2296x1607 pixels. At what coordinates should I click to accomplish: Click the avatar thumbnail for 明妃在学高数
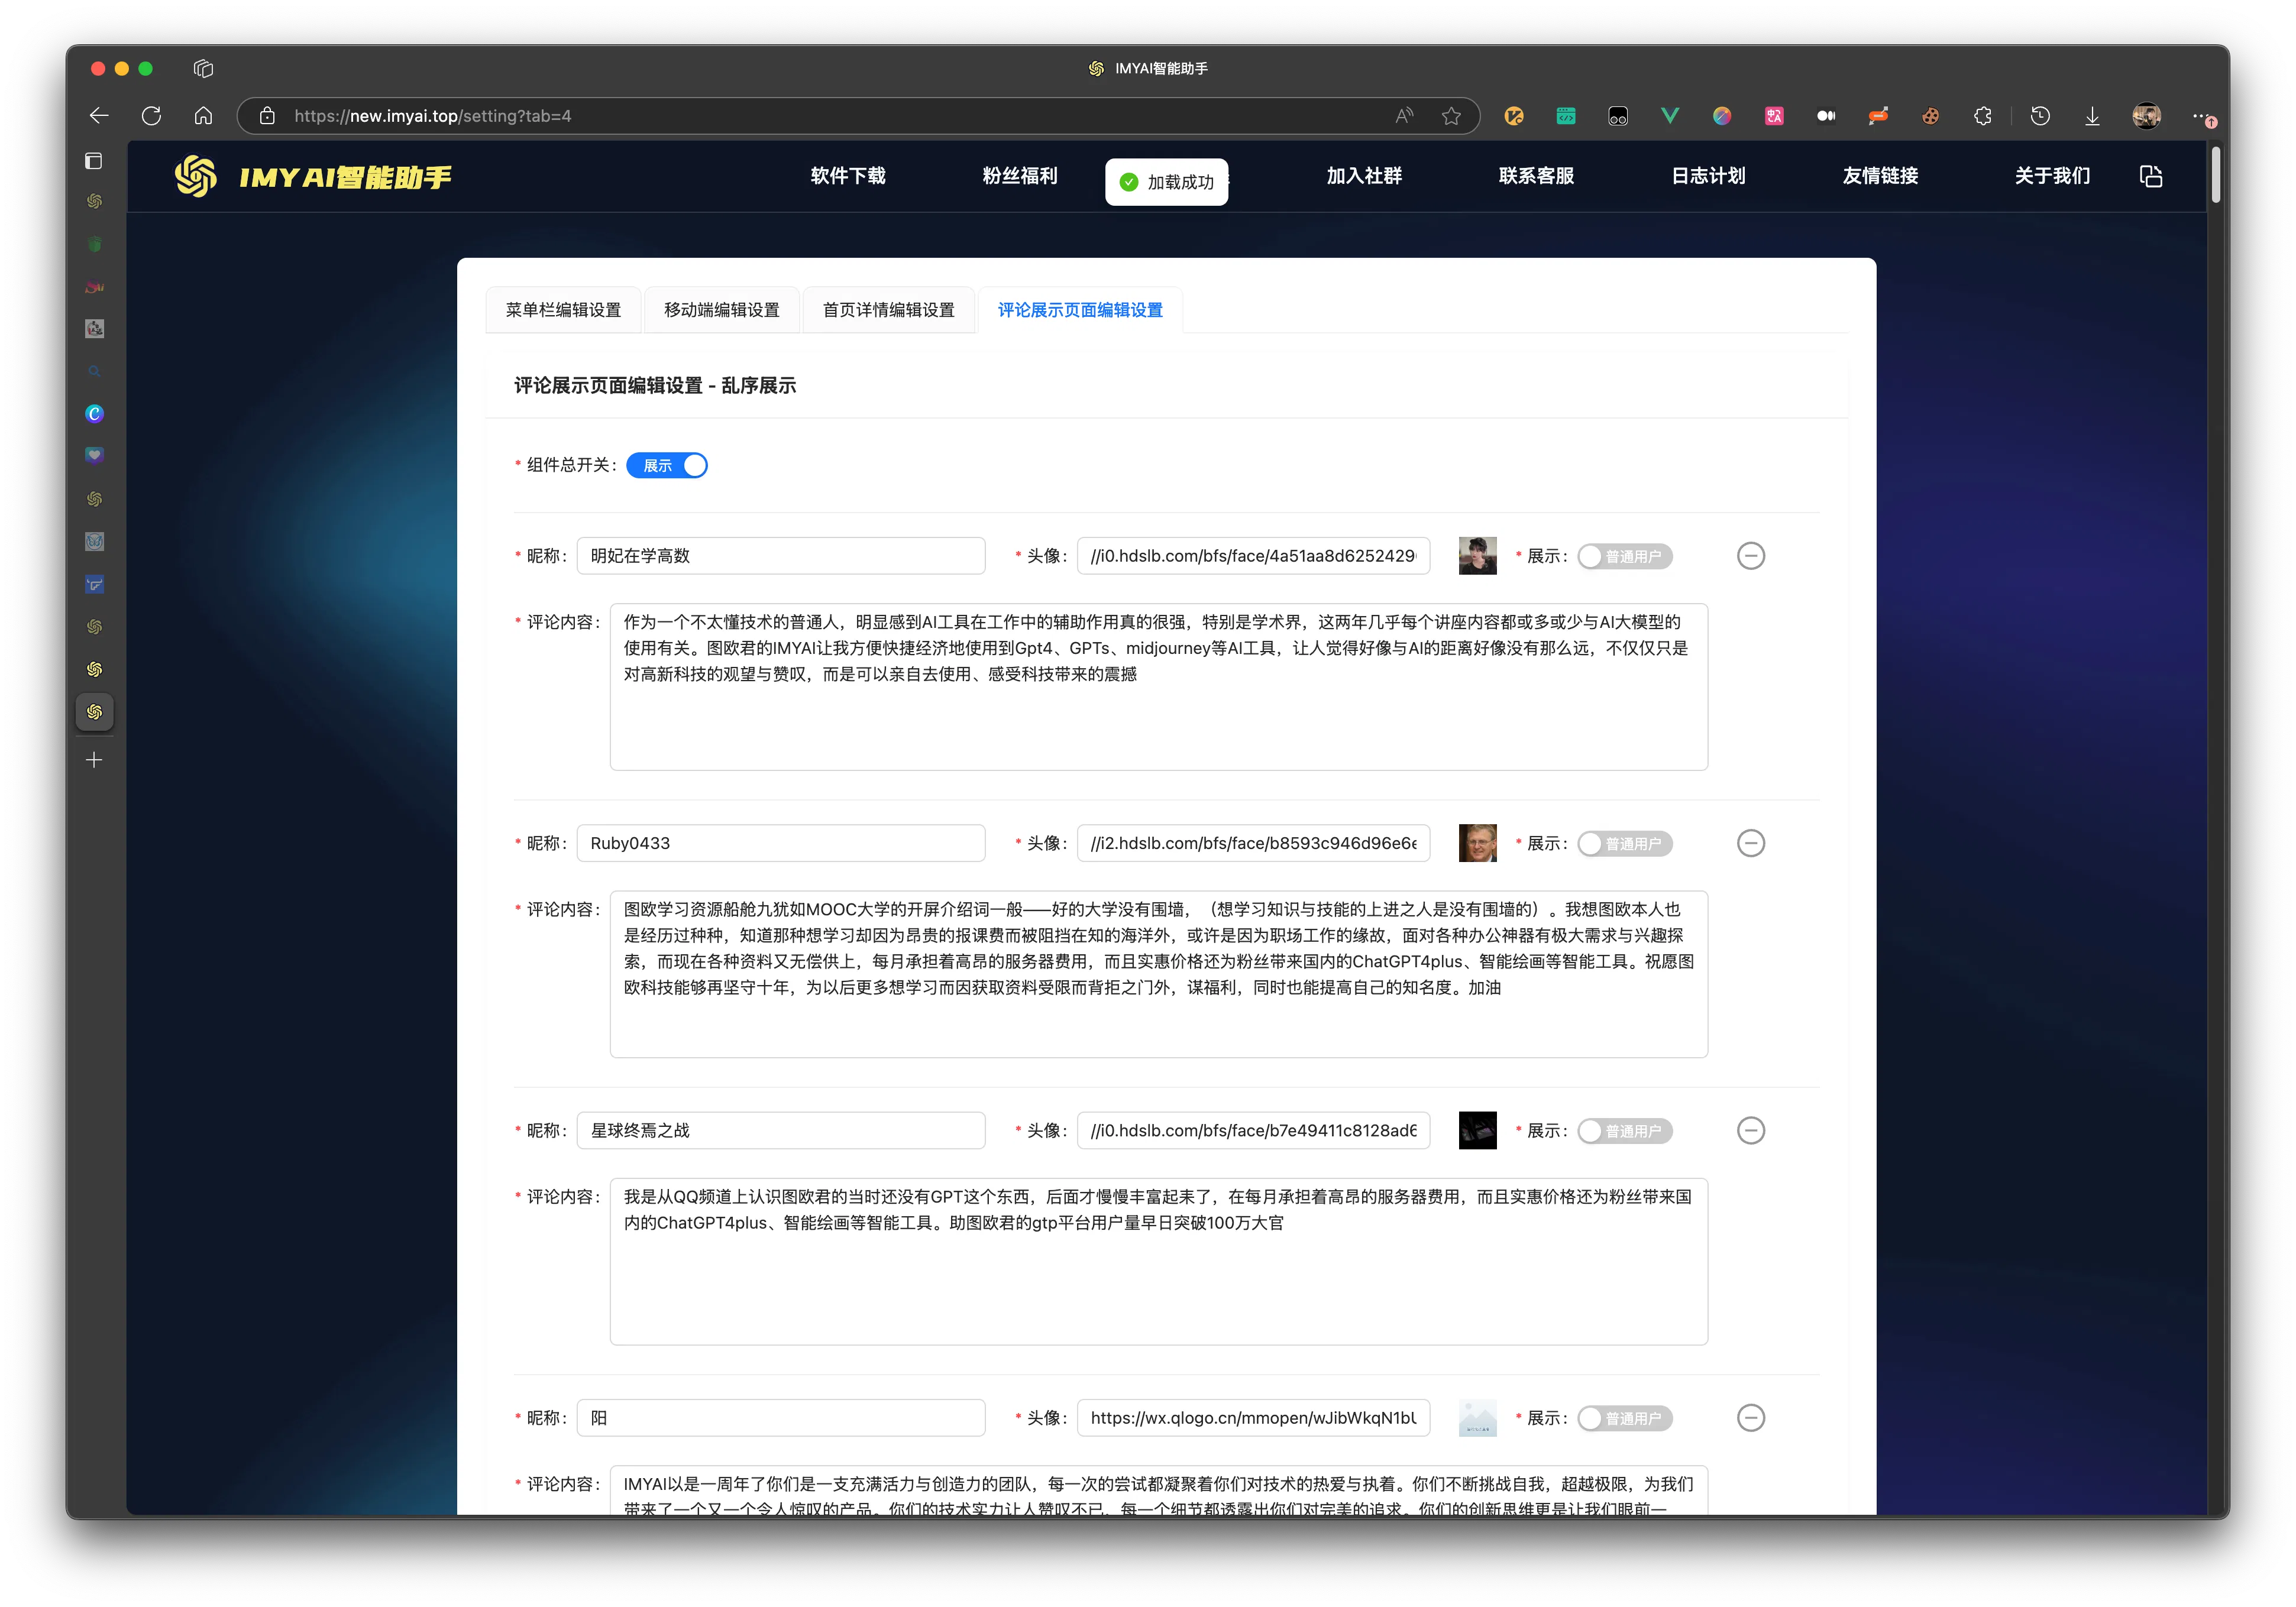(x=1477, y=556)
